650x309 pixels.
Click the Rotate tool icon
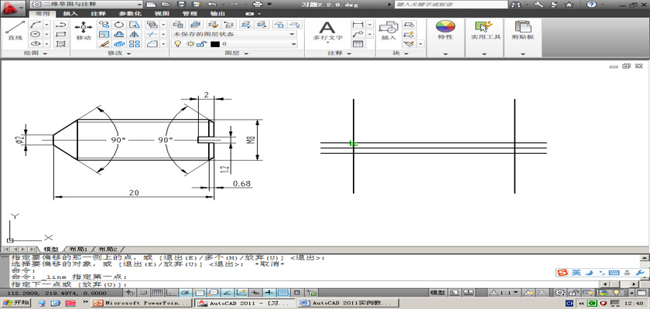pos(119,25)
